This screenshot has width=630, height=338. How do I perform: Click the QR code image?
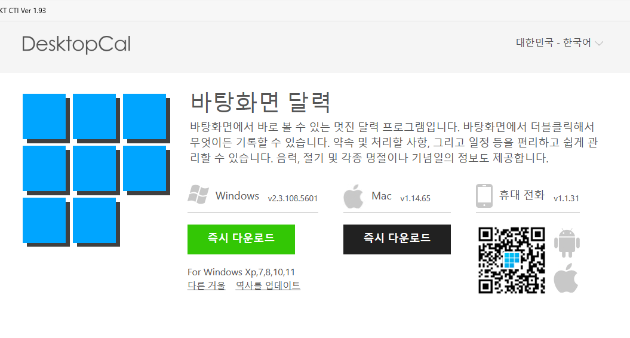click(x=512, y=260)
